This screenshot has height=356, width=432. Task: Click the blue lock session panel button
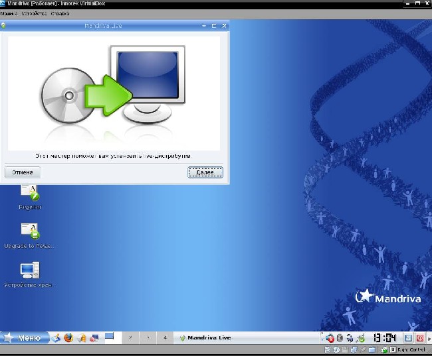pyautogui.click(x=408, y=338)
